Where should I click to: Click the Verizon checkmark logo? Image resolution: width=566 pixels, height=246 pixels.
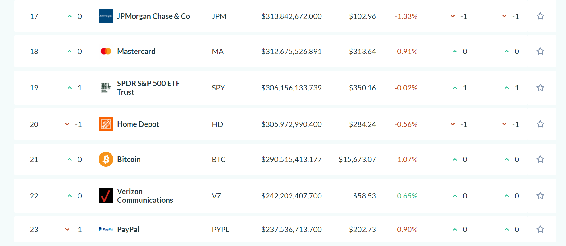[106, 196]
